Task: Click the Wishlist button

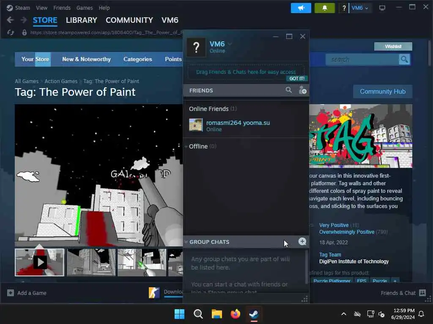Action: (x=393, y=46)
